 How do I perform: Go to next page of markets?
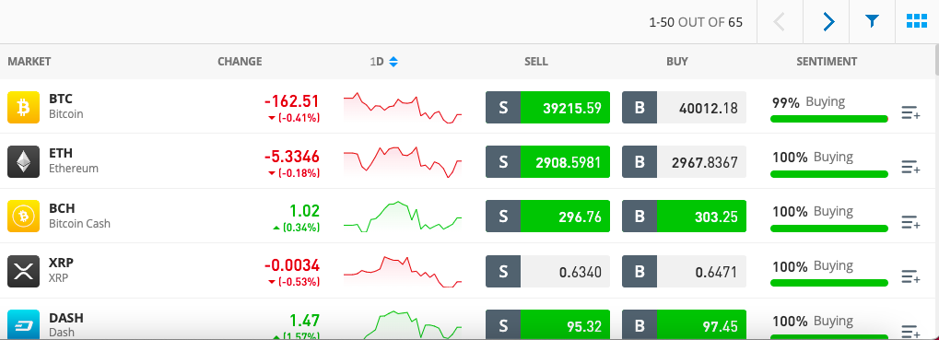pos(827,21)
